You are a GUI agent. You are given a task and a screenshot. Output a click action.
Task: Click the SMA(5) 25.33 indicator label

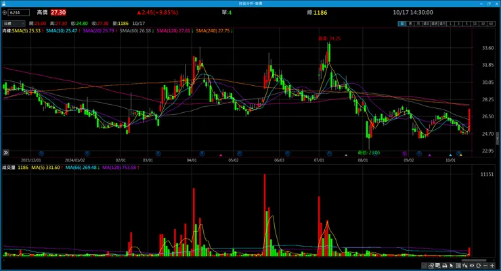pyautogui.click(x=26, y=31)
